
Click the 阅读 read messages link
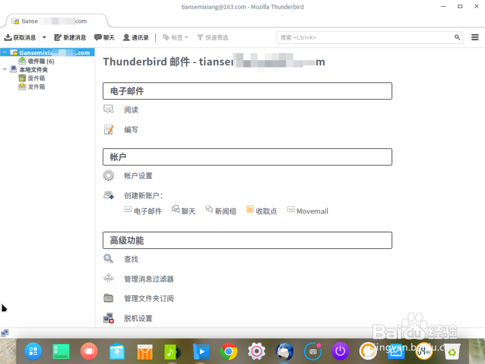point(131,110)
